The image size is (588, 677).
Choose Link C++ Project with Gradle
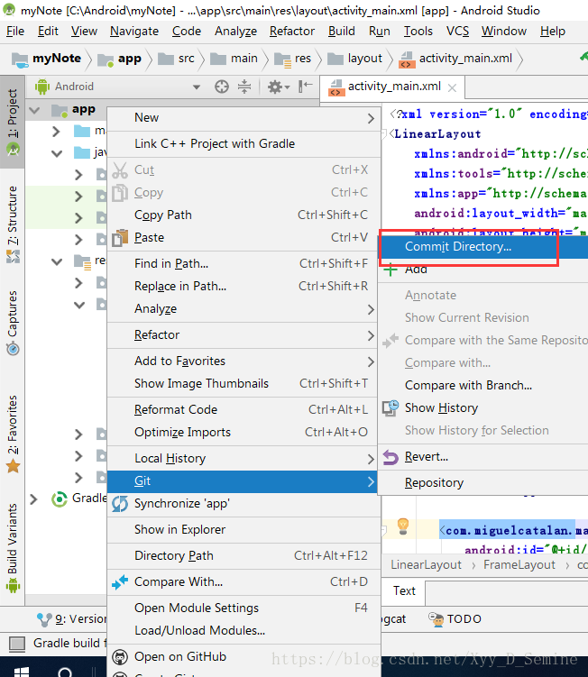pyautogui.click(x=243, y=143)
